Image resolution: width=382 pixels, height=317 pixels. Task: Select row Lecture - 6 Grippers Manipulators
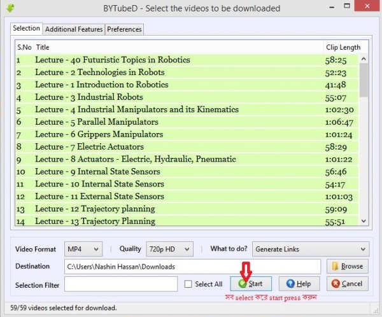point(187,134)
